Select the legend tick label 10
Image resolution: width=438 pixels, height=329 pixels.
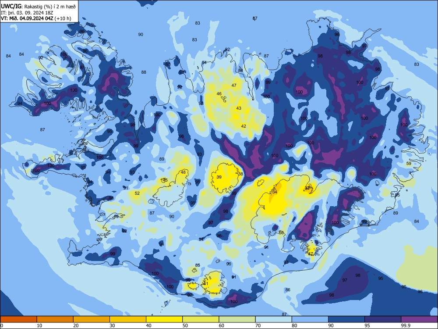click(39, 325)
